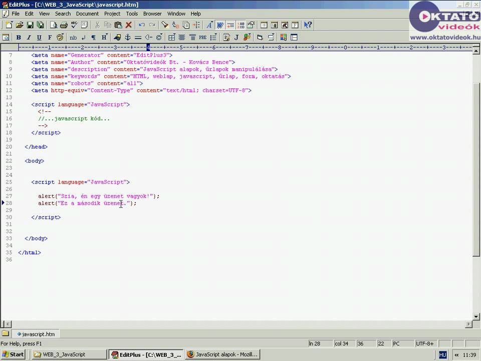
Task: Open the color palette dropdown icon
Action: point(60,38)
